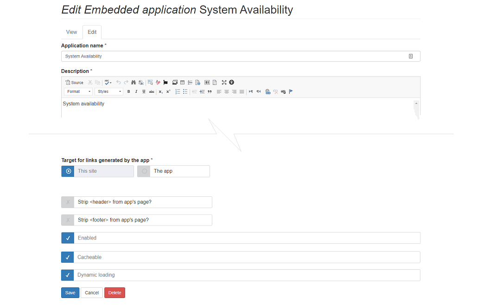Click the Application name input field
483x305 pixels.
coord(241,57)
